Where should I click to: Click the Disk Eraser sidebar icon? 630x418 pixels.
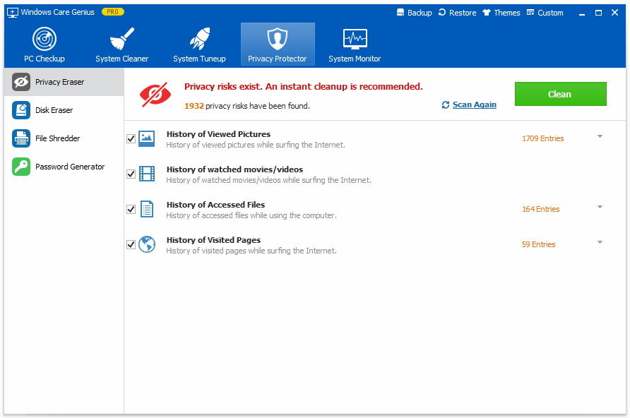tap(21, 110)
